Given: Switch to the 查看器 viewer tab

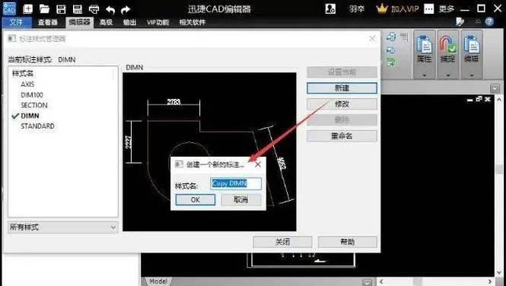Looking at the screenshot, I should pos(48,22).
